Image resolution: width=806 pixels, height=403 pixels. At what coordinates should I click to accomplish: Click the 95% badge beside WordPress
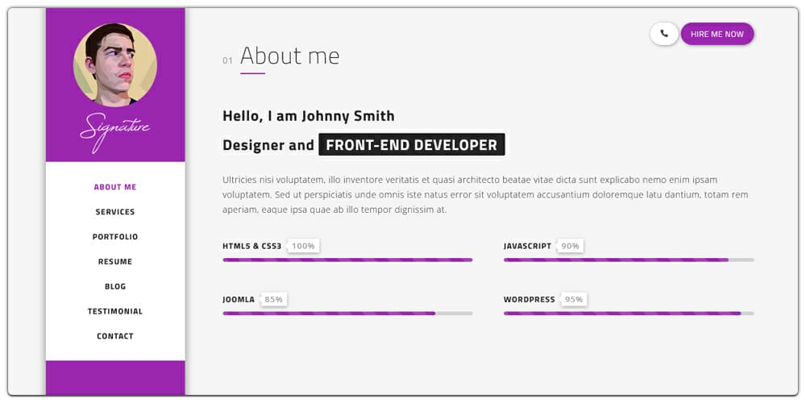point(574,300)
